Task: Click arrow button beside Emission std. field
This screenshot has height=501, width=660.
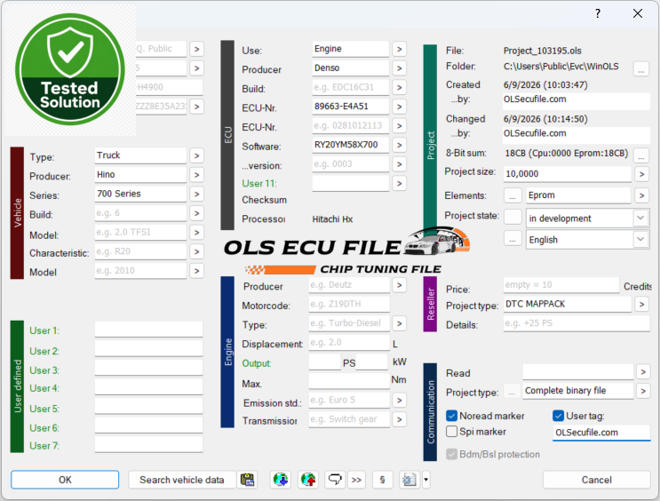Action: 399,400
